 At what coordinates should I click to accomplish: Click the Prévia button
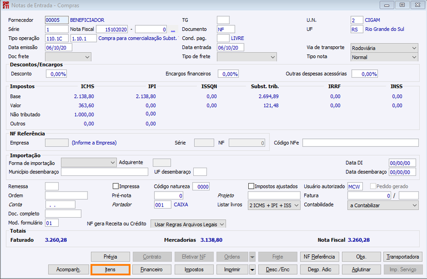(110, 257)
